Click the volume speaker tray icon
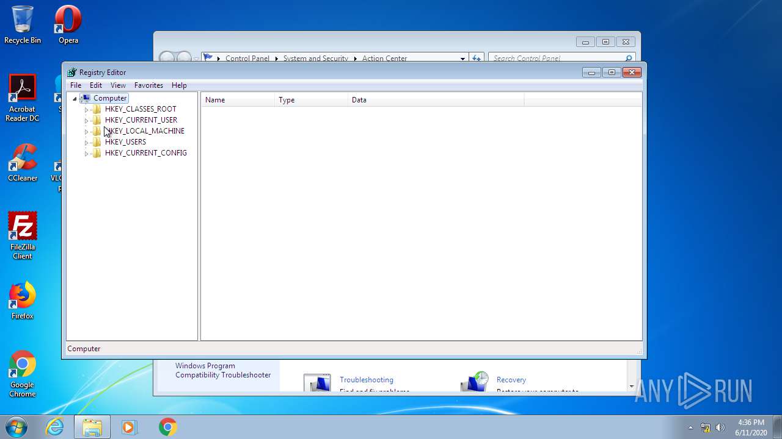 [x=720, y=427]
